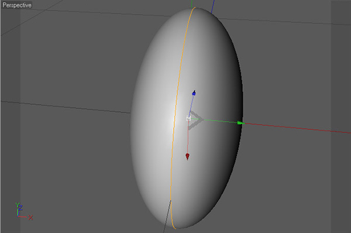Click the dark gray line below the ellipsoid

pyautogui.click(x=167, y=217)
